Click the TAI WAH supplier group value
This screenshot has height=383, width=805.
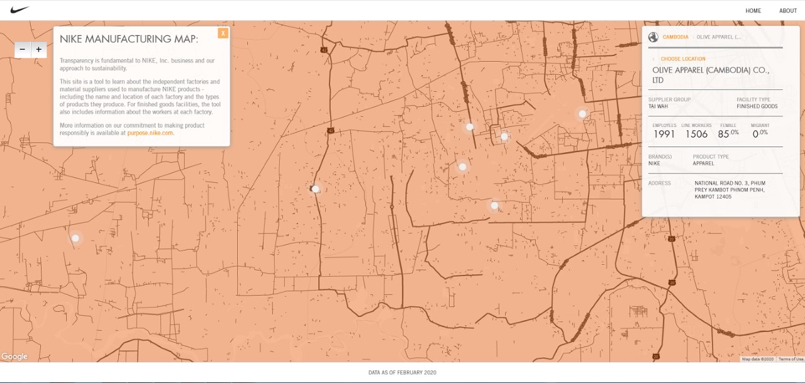pyautogui.click(x=658, y=106)
